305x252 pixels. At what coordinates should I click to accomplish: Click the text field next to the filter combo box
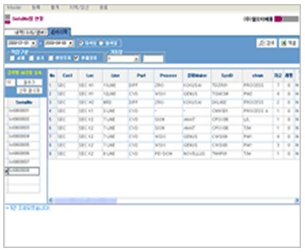(153, 59)
